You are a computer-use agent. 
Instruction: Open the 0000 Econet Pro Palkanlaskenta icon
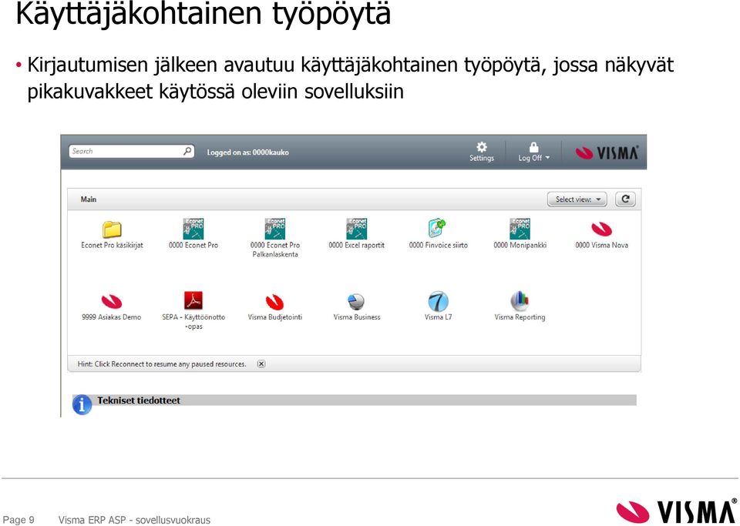click(275, 229)
